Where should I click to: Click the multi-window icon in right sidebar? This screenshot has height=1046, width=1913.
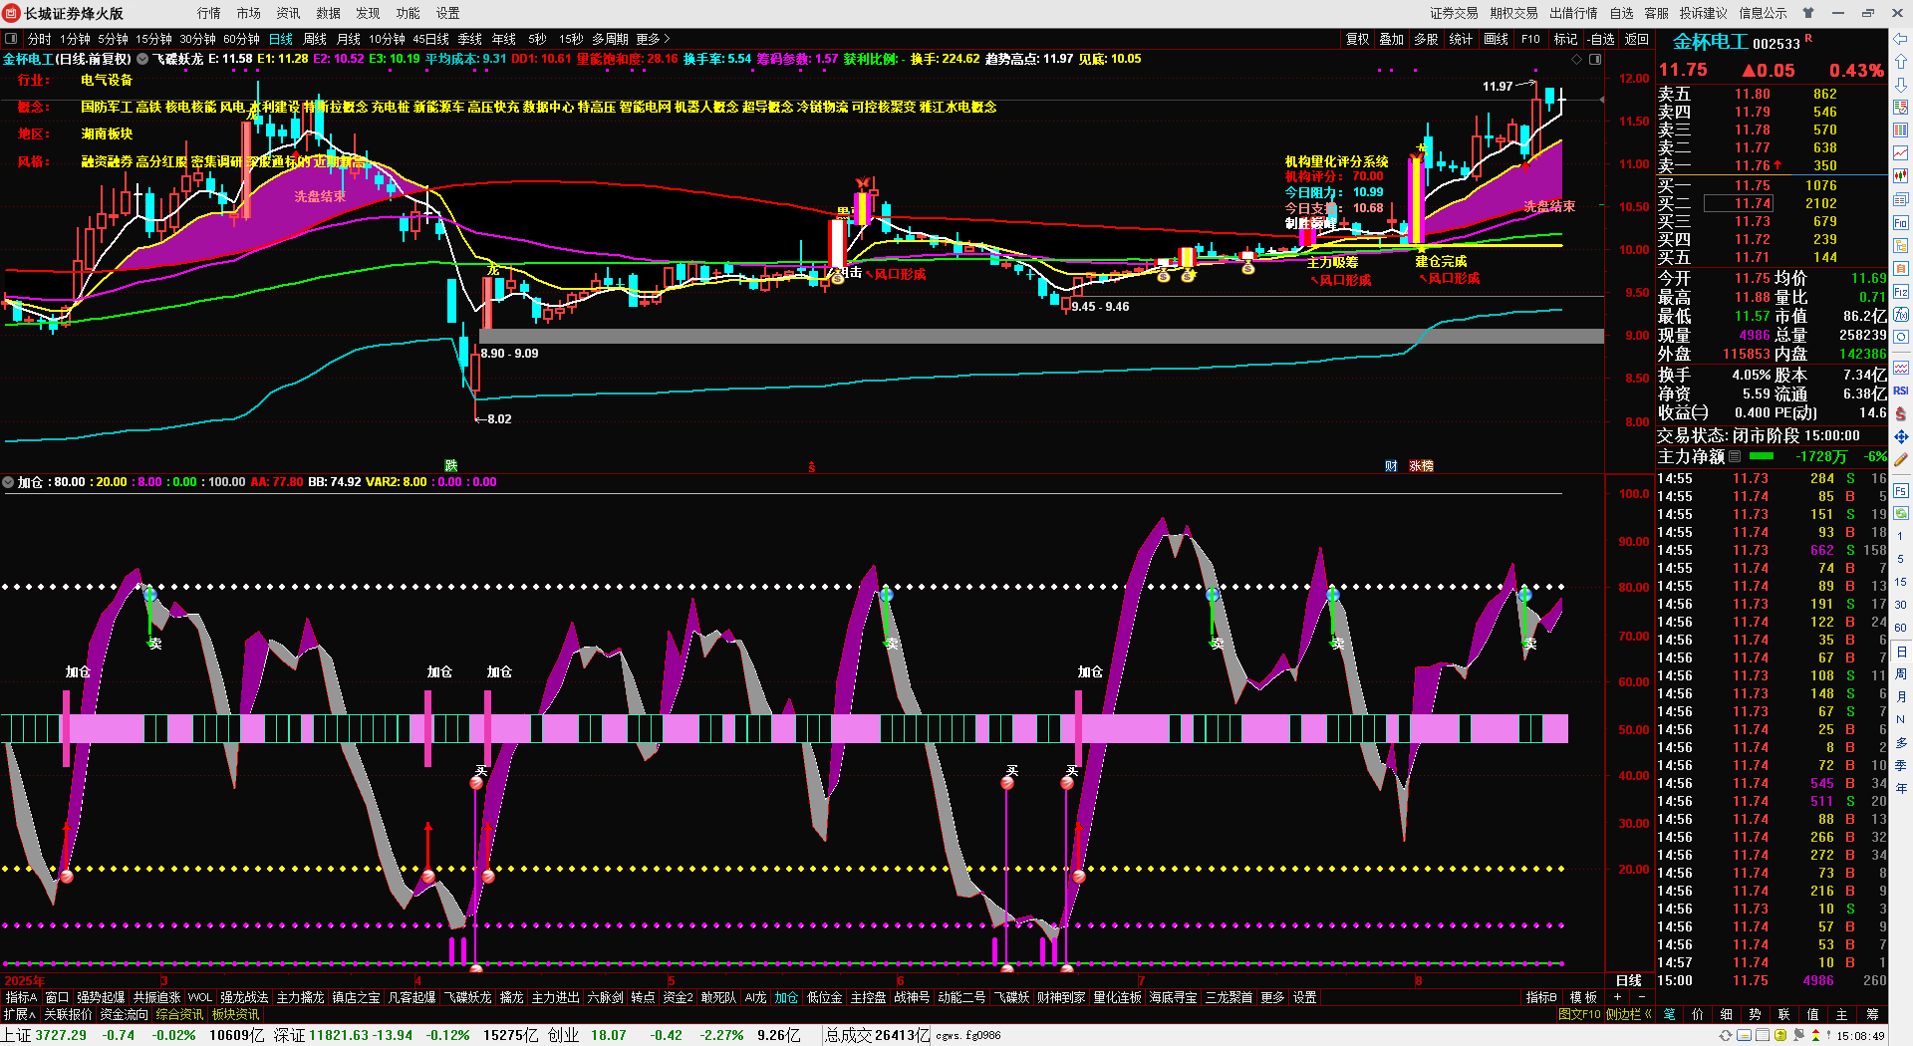1901,200
